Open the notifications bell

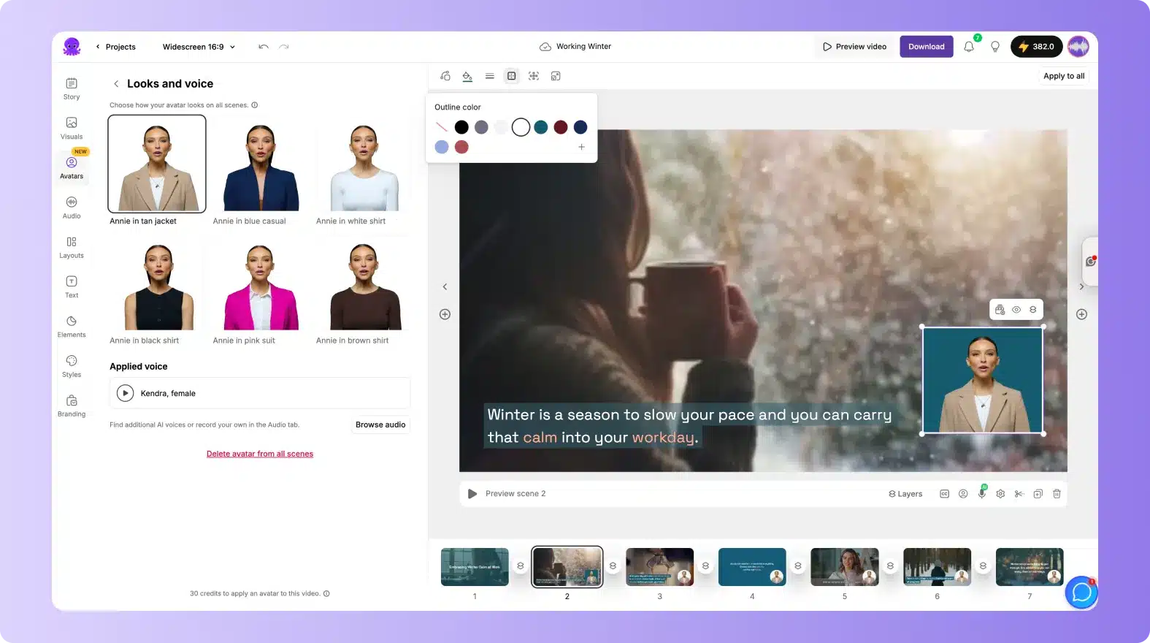coord(969,47)
